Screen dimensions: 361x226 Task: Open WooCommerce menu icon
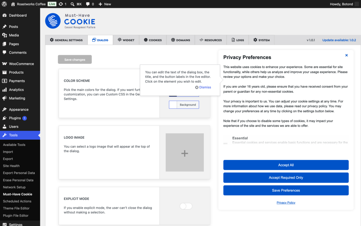(5, 64)
